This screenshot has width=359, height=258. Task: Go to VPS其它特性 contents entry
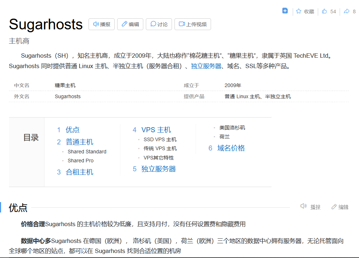tap(159, 158)
